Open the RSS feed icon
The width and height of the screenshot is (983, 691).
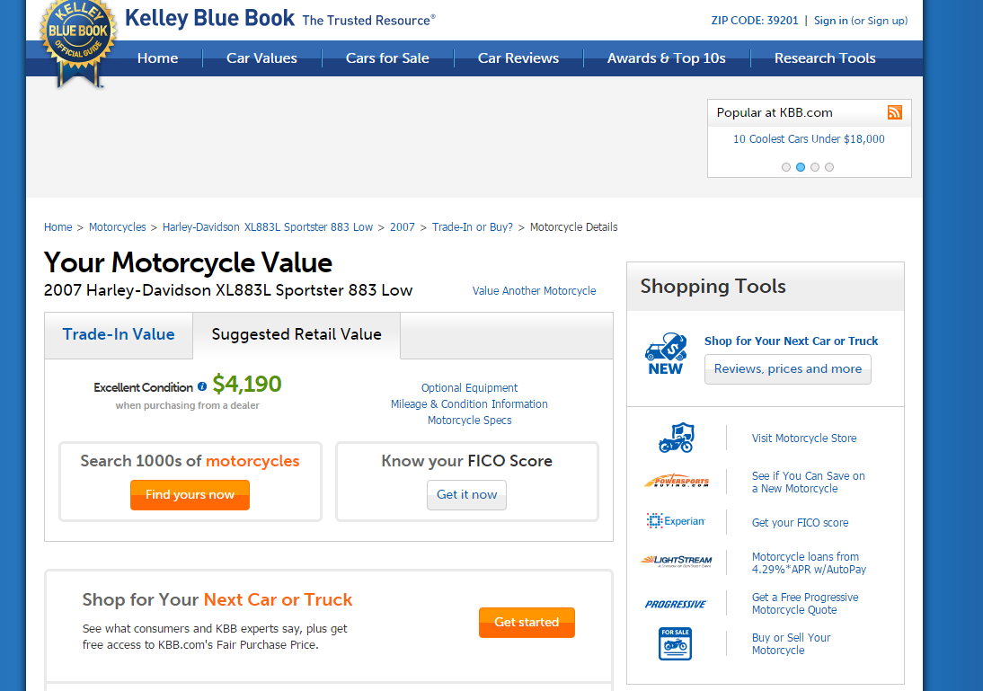(x=894, y=112)
